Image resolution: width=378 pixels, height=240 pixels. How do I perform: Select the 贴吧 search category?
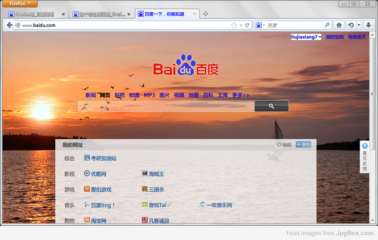[x=120, y=95]
